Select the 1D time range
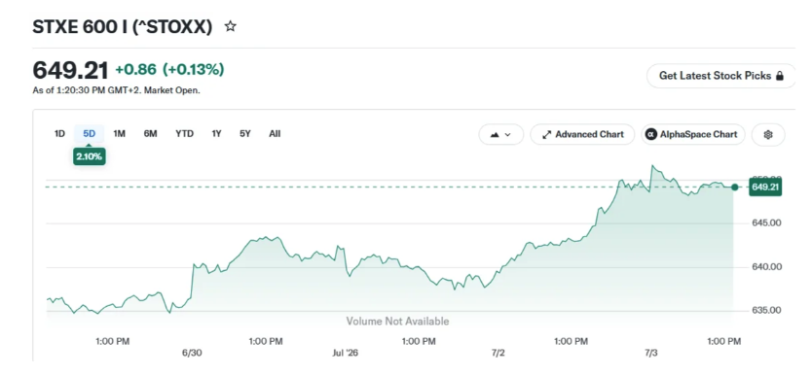 click(x=59, y=134)
